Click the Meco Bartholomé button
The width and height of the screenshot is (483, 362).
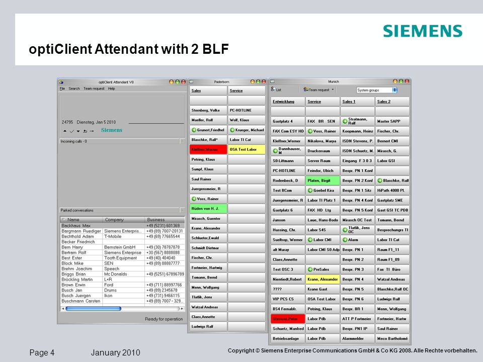click(x=392, y=338)
